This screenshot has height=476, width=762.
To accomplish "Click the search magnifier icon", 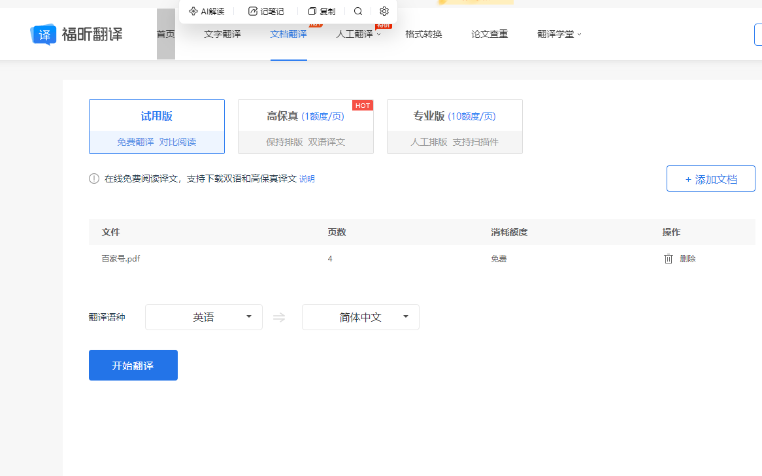I will (358, 11).
